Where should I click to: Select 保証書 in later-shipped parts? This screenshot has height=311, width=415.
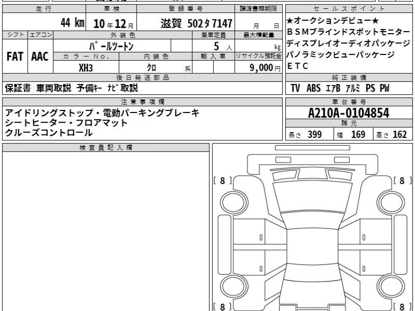[18, 88]
